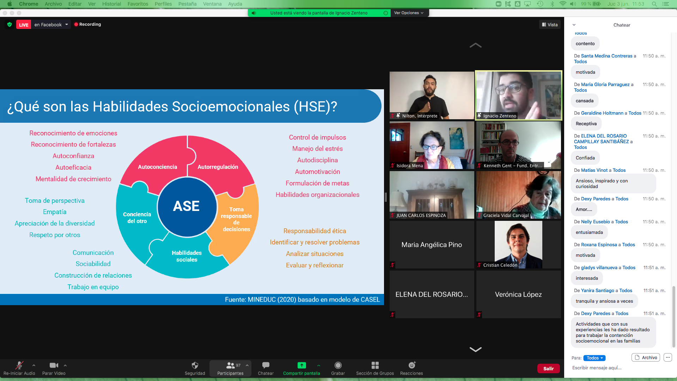The height and width of the screenshot is (381, 677).
Task: Toggle camera with Parar Video
Action: coord(54,365)
